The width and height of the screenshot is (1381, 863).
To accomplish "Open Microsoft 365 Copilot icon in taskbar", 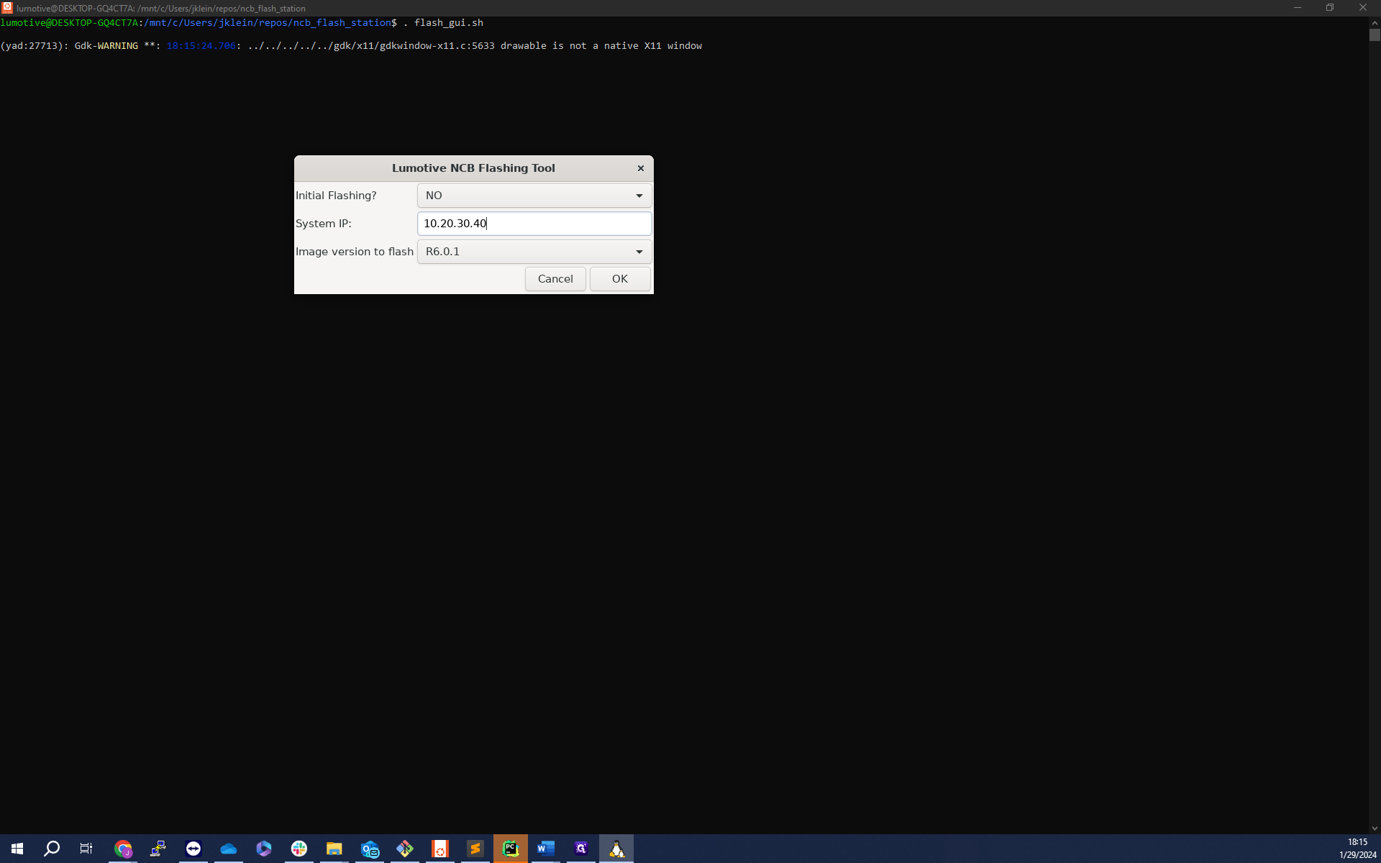I will [x=264, y=849].
